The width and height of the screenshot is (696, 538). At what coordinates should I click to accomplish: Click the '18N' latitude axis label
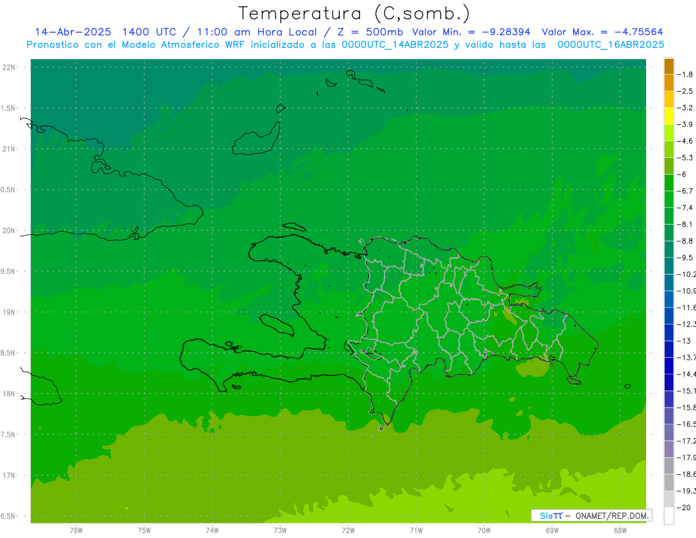point(9,394)
